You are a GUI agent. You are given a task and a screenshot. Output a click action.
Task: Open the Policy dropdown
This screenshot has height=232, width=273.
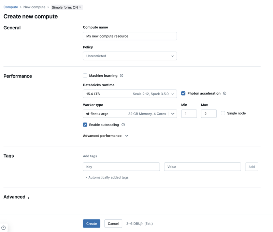tap(130, 56)
